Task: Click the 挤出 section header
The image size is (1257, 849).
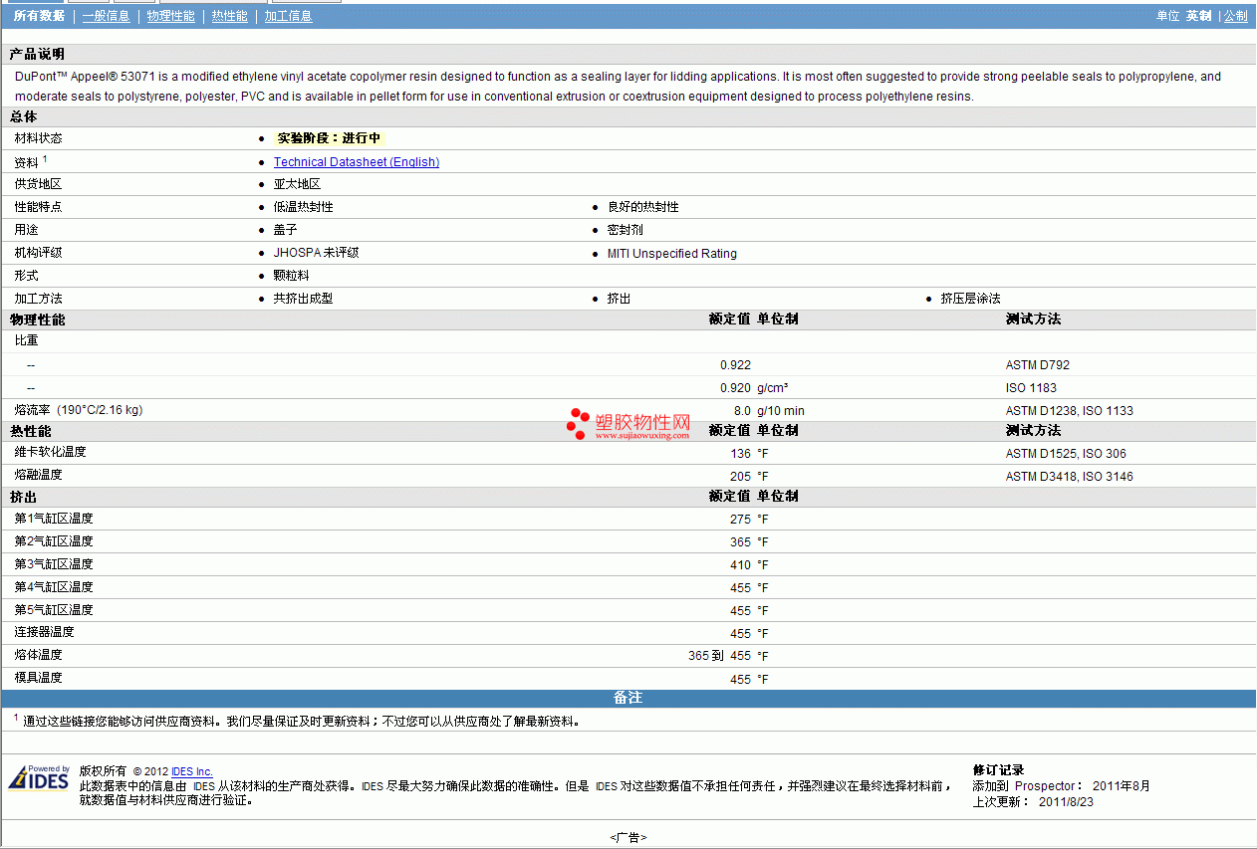Action: click(23, 497)
